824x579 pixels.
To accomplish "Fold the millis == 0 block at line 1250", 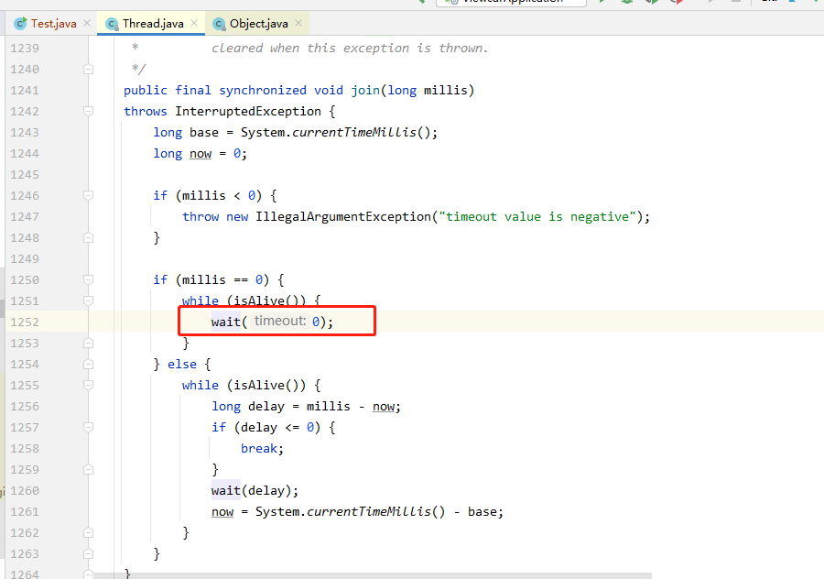I will (x=88, y=279).
